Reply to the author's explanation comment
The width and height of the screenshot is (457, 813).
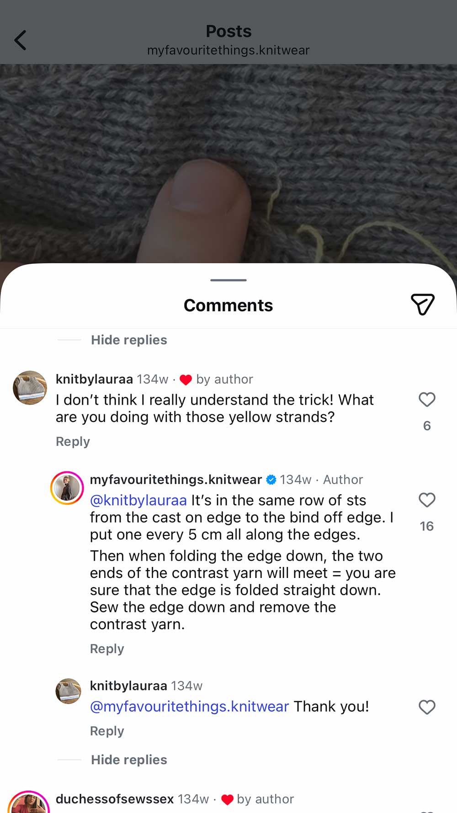pos(107,648)
